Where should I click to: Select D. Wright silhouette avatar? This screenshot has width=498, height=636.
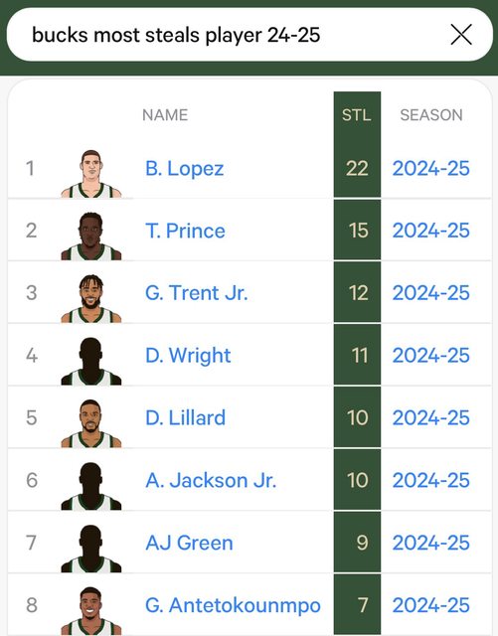point(91,361)
